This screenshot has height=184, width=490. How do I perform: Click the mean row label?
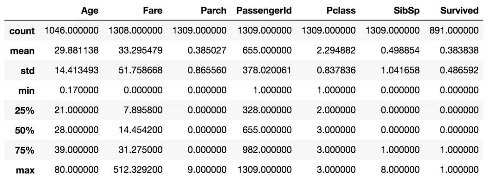[x=22, y=51]
